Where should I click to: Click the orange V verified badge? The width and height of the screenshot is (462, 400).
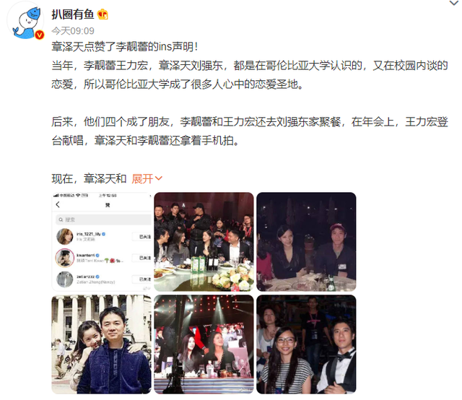[x=40, y=35]
